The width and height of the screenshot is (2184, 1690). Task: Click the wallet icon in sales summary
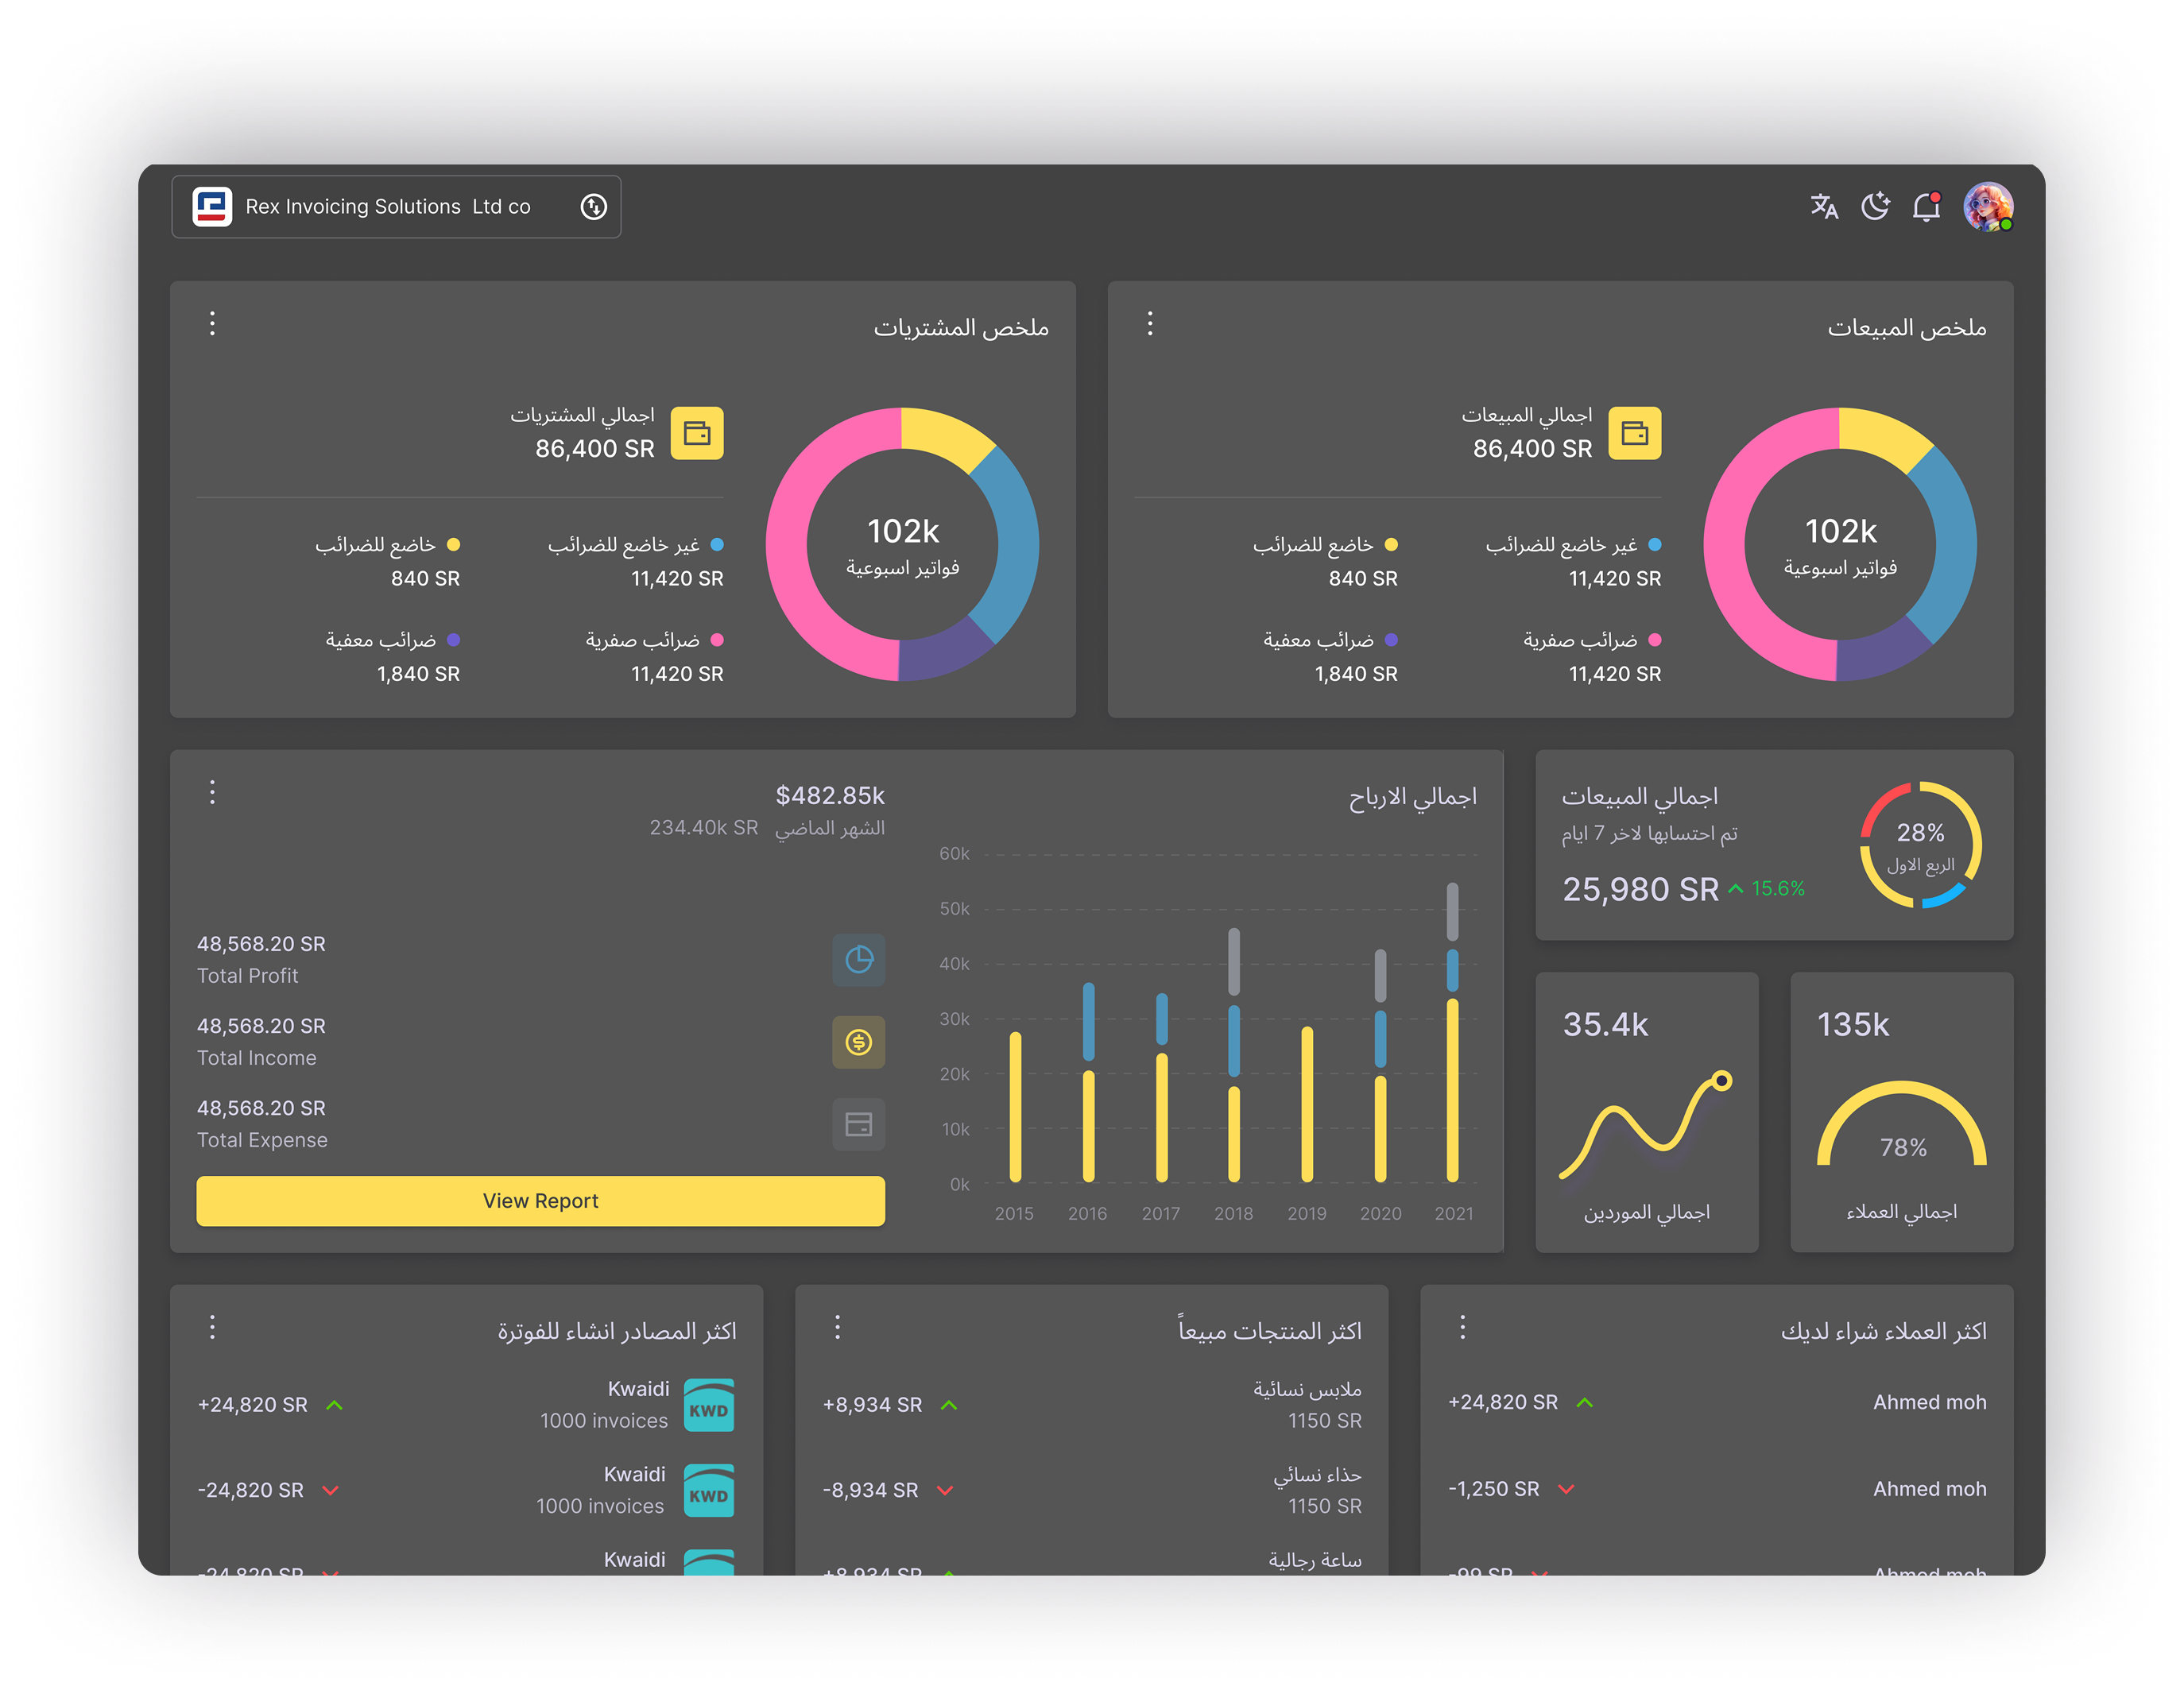1634,433
